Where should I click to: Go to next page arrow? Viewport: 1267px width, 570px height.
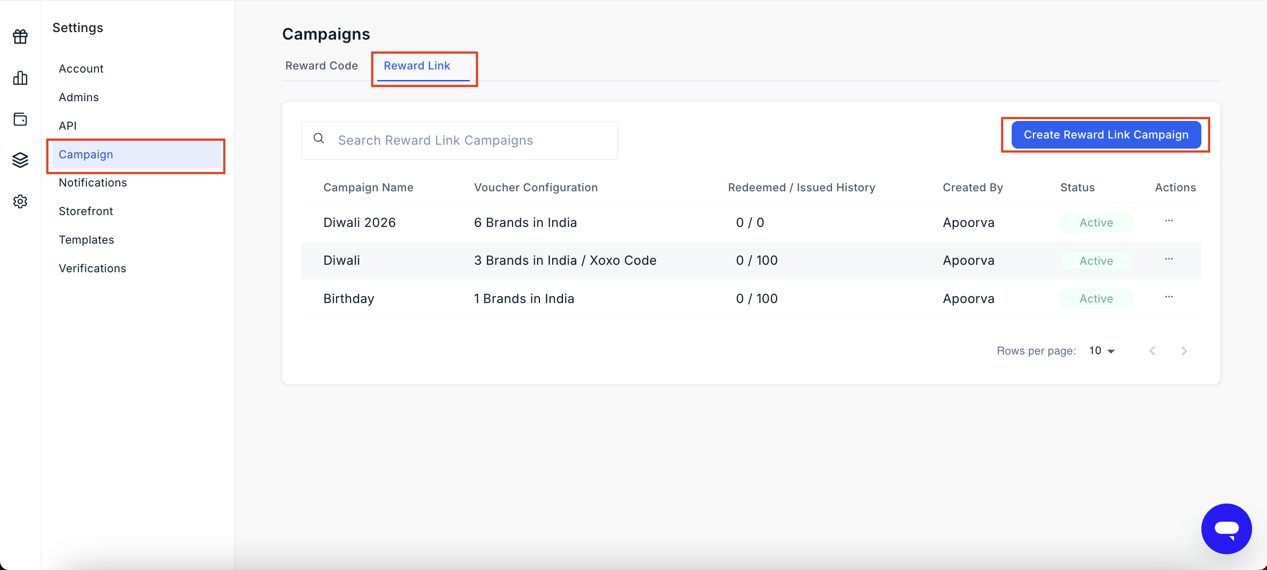tap(1184, 351)
